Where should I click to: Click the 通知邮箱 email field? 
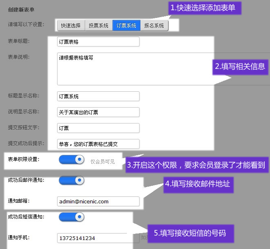(98, 201)
